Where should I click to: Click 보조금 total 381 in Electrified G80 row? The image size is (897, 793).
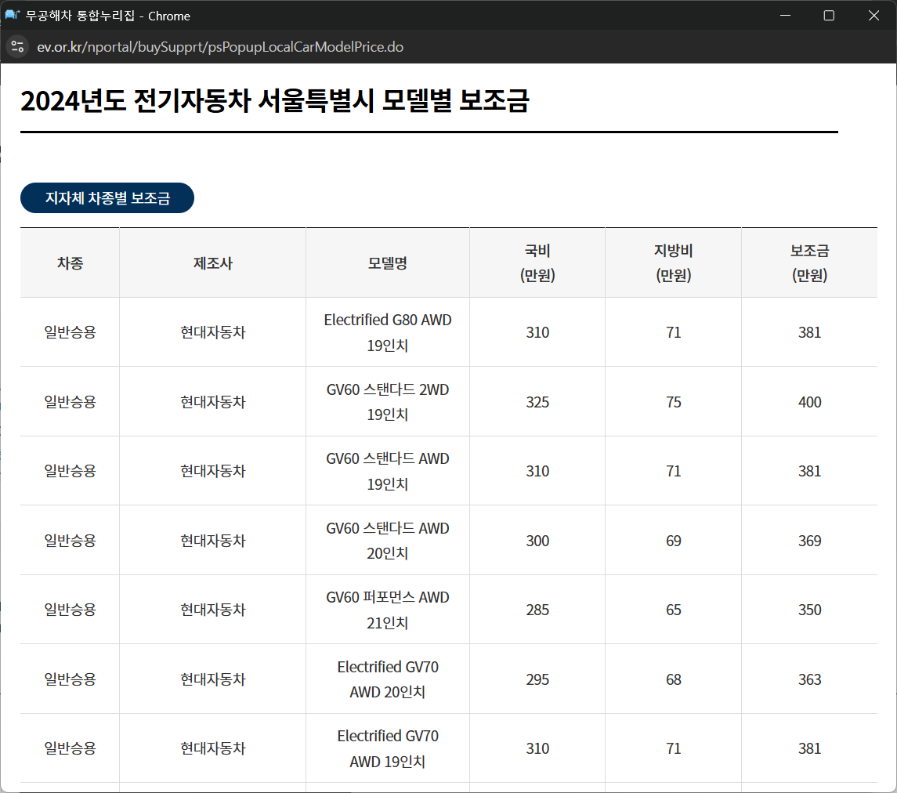pos(809,332)
